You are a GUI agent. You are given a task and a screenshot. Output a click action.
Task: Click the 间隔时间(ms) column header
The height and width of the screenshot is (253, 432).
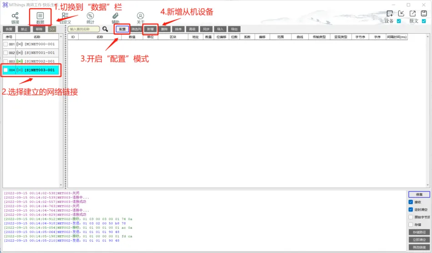[397, 37]
